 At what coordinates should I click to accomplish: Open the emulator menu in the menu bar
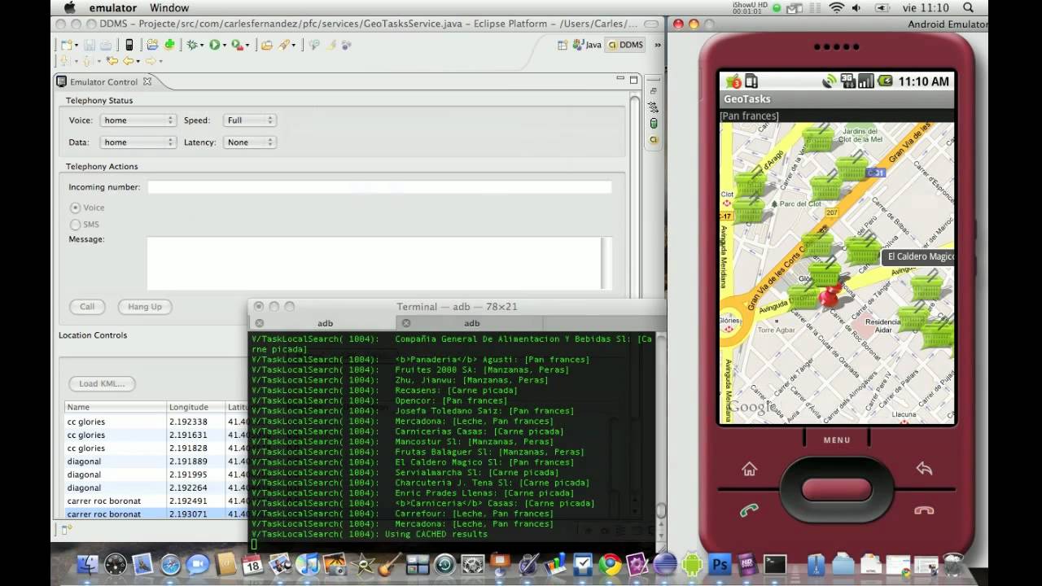pyautogui.click(x=113, y=8)
